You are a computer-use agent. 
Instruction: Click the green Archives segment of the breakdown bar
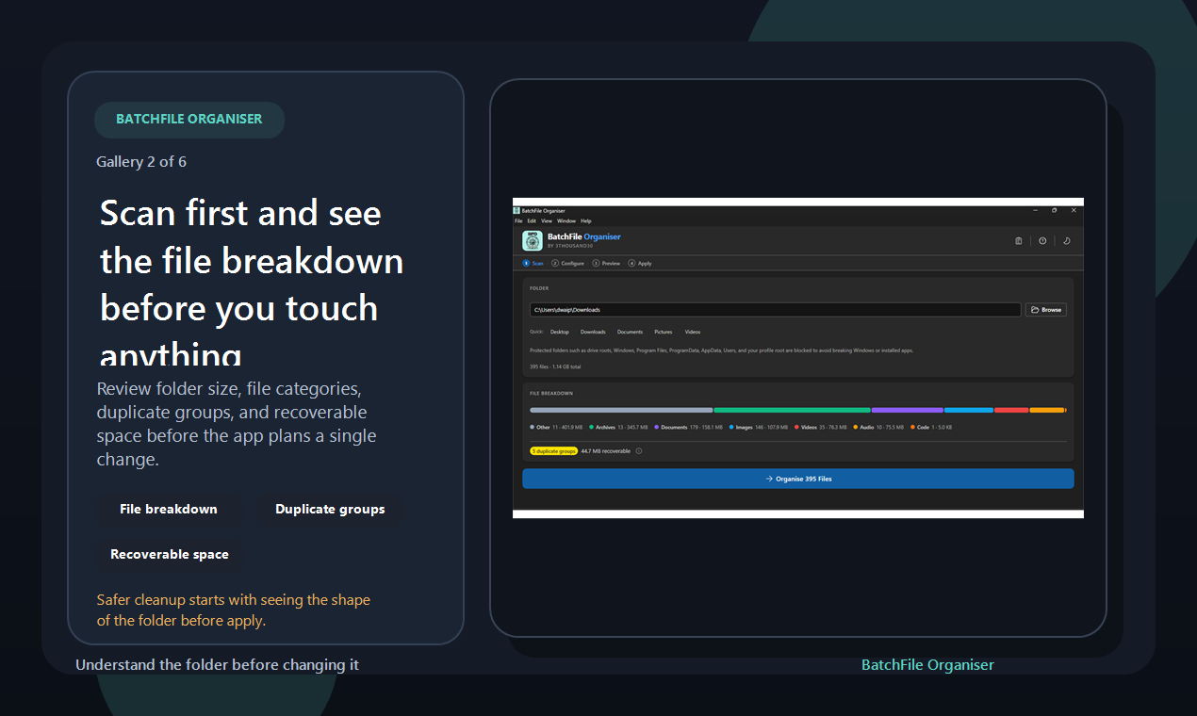pos(791,409)
